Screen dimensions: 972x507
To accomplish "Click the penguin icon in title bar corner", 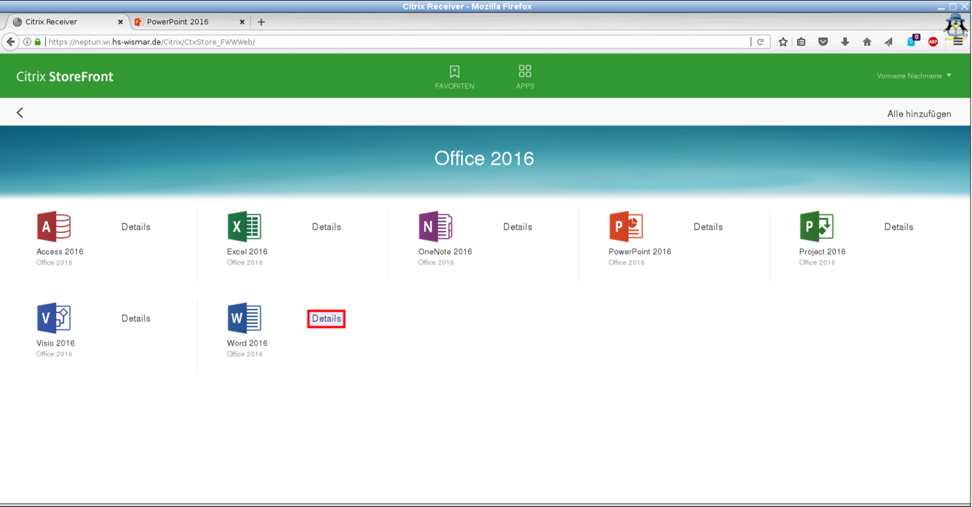I will [956, 24].
